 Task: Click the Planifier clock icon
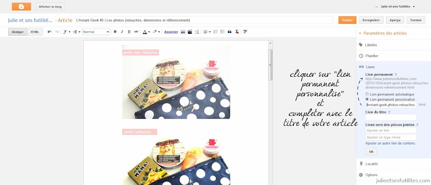(x=361, y=56)
